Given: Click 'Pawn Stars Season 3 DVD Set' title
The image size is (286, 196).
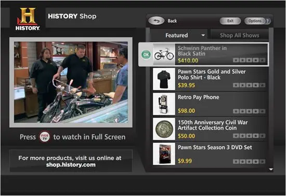Looking at the screenshot, I should point(215,147).
